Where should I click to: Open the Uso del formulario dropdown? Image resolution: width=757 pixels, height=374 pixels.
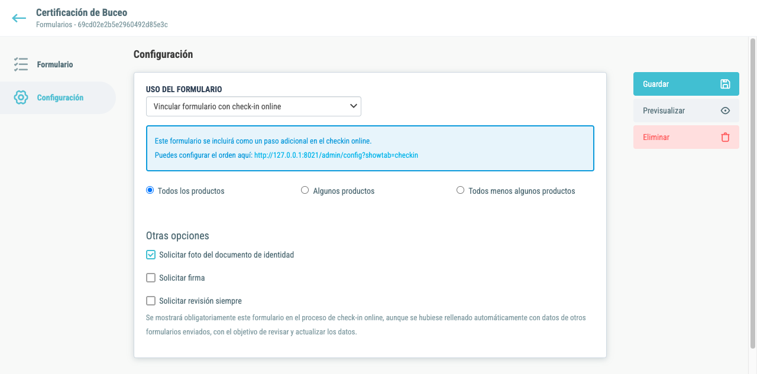coord(254,106)
